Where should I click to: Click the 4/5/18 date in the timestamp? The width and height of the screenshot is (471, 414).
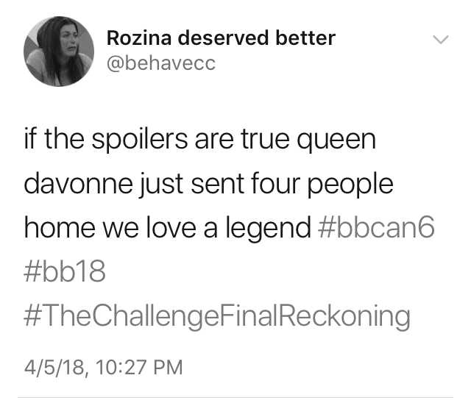[x=56, y=368]
